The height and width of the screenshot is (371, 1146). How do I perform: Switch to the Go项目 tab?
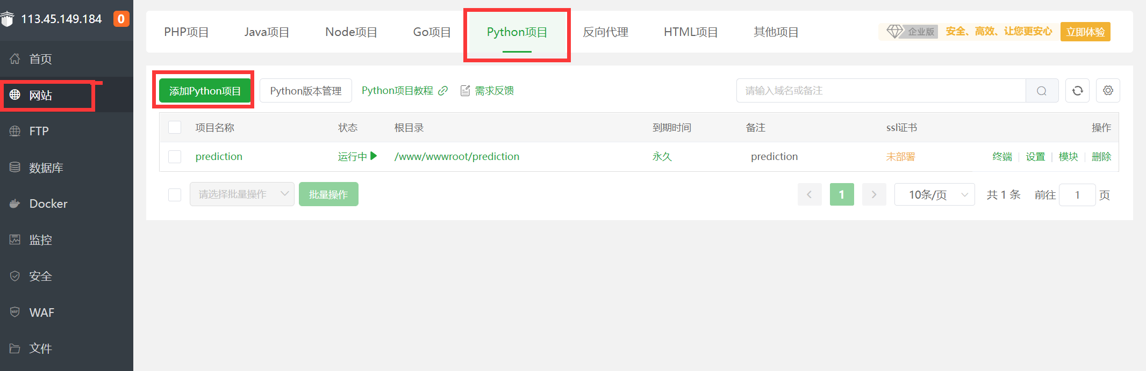click(432, 32)
